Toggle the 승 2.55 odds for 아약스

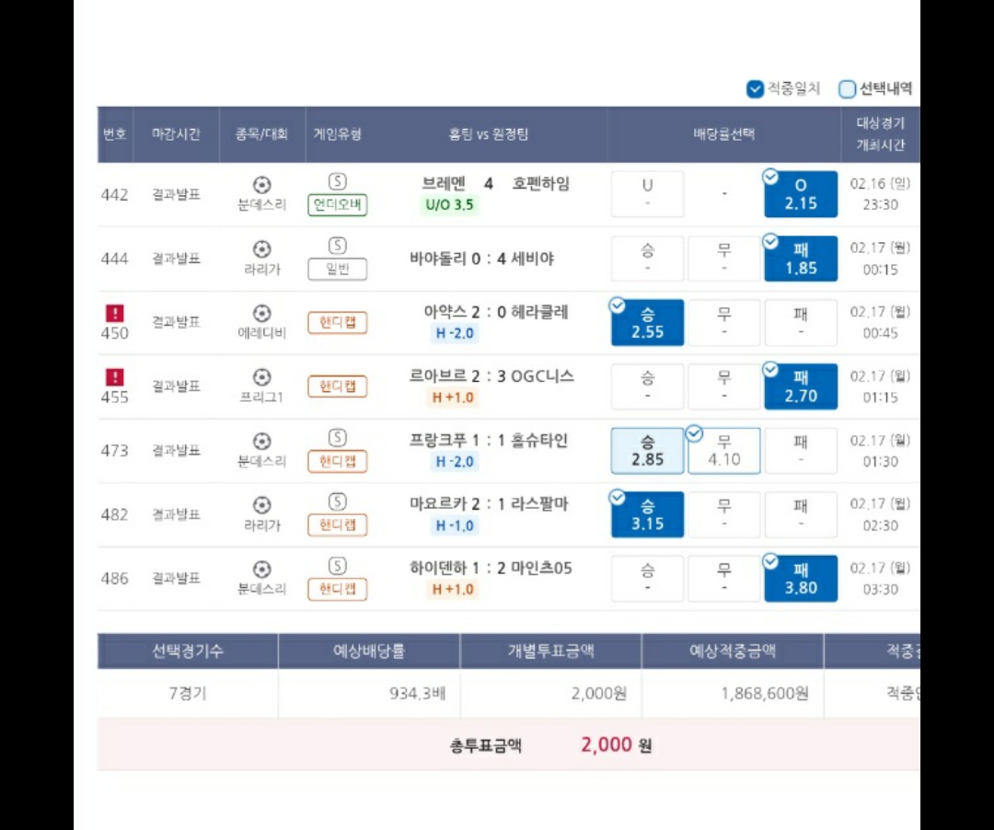tap(648, 323)
